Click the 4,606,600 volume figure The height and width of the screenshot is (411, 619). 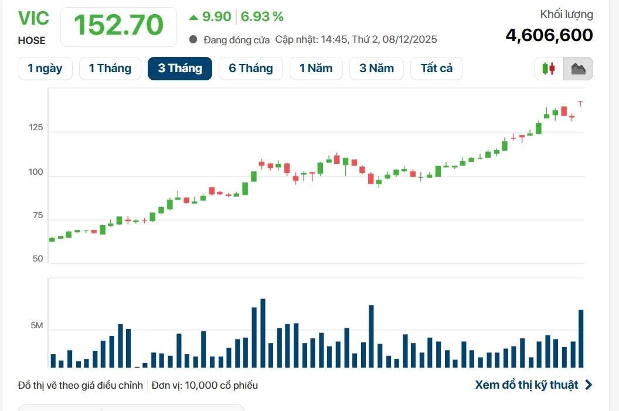[x=549, y=35]
